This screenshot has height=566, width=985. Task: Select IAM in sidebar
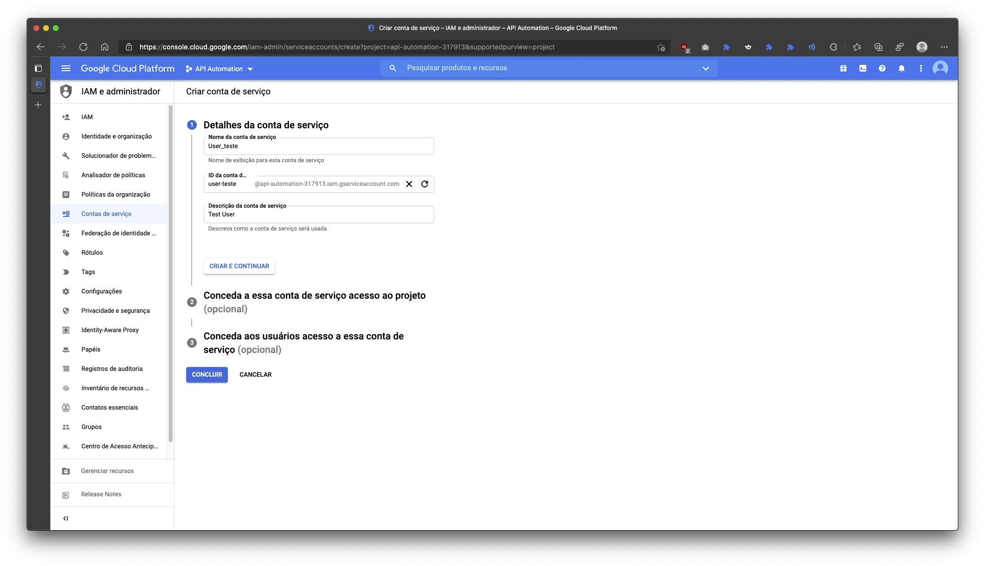(x=109, y=117)
